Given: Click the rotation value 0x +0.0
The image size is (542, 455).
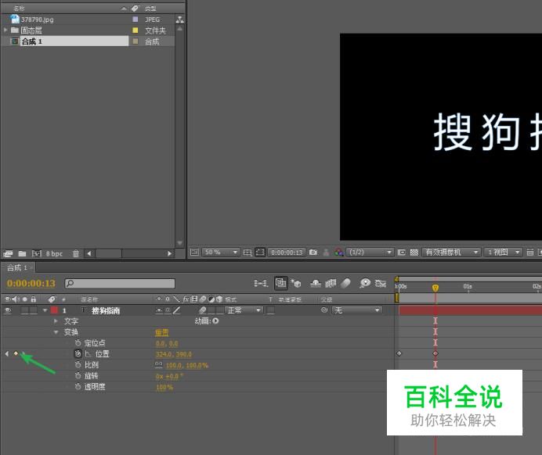Looking at the screenshot, I should (168, 376).
